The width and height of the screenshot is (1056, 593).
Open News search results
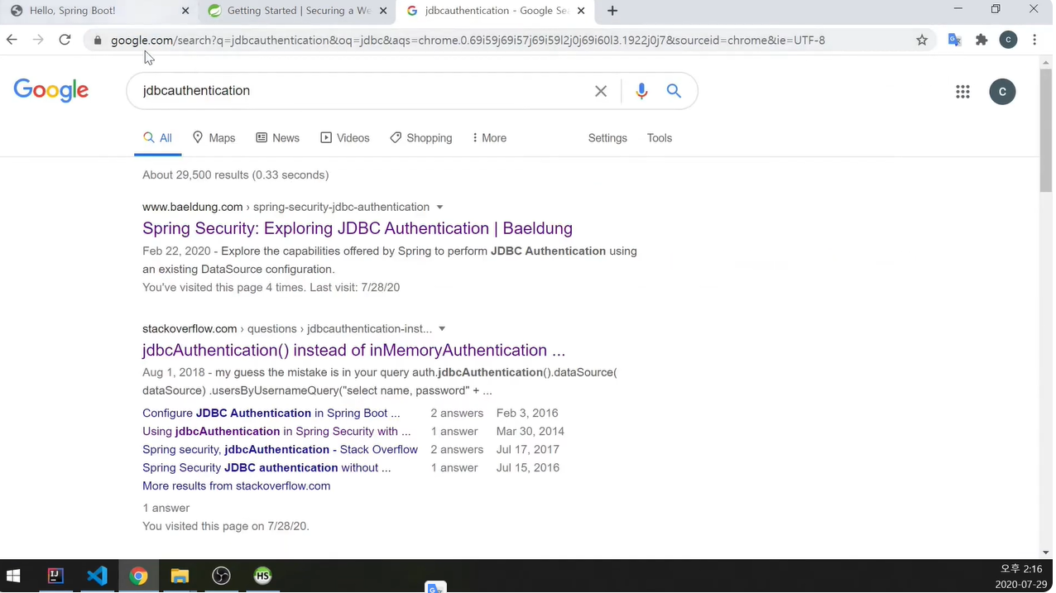click(277, 138)
